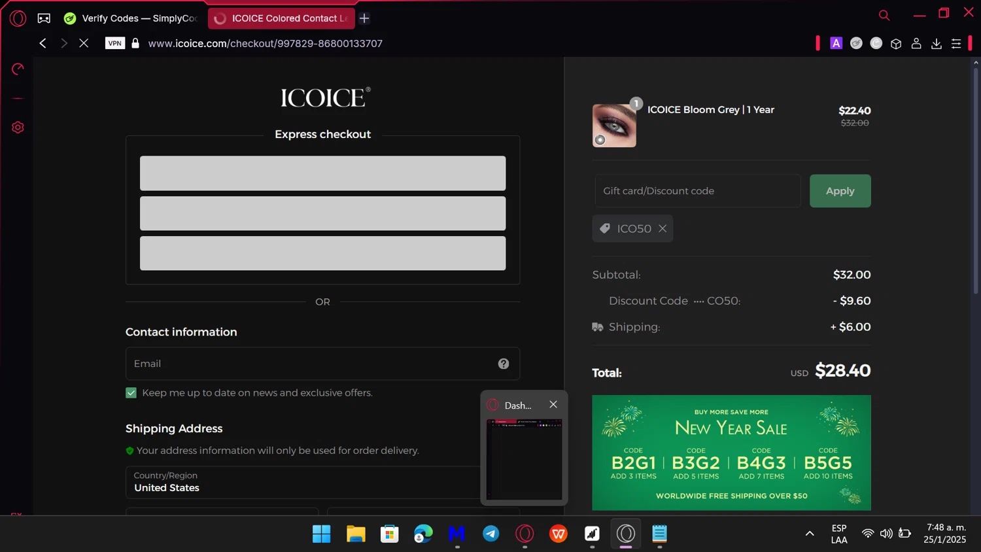Screen dimensions: 981x552
Task: Open the downloads icon
Action: pyautogui.click(x=937, y=43)
